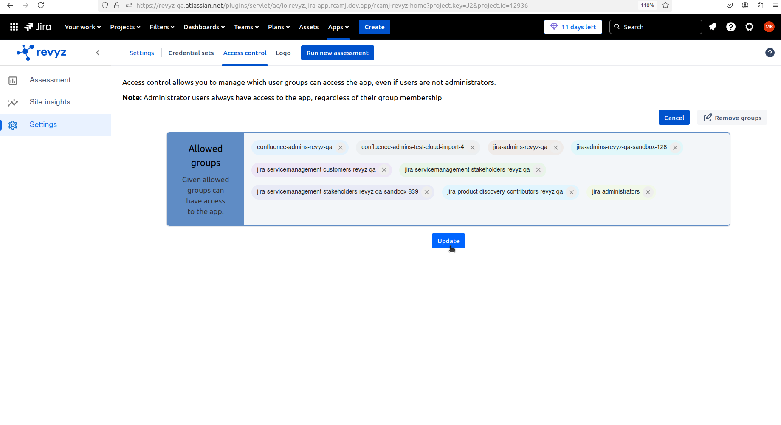Expand the Your work dropdown
Screen dimensions: 781x425
point(83,27)
